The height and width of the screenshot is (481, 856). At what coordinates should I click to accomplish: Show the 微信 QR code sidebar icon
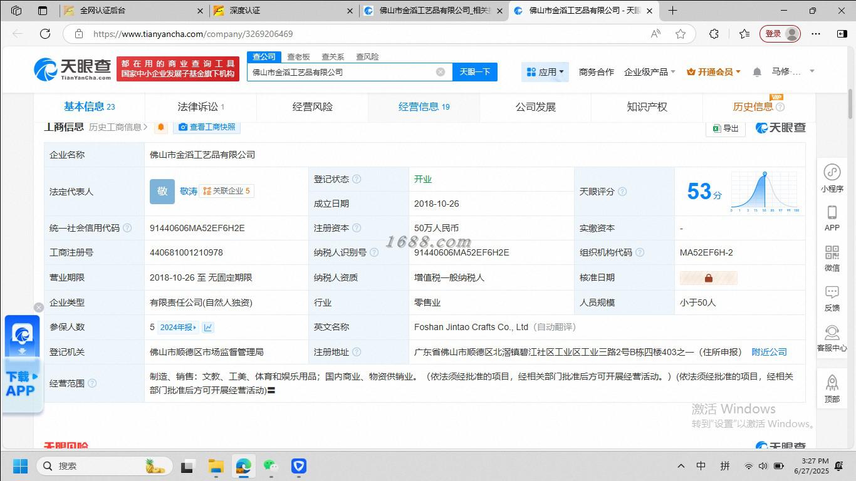pyautogui.click(x=832, y=258)
